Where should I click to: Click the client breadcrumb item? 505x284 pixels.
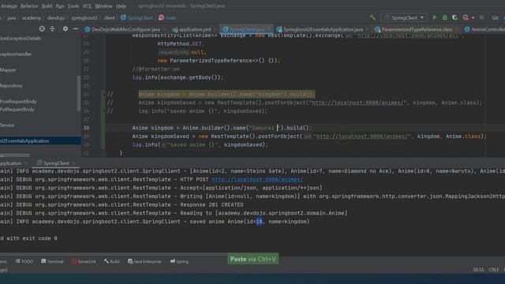click(109, 18)
